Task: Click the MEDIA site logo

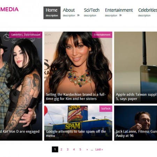Action: [x=9, y=9]
